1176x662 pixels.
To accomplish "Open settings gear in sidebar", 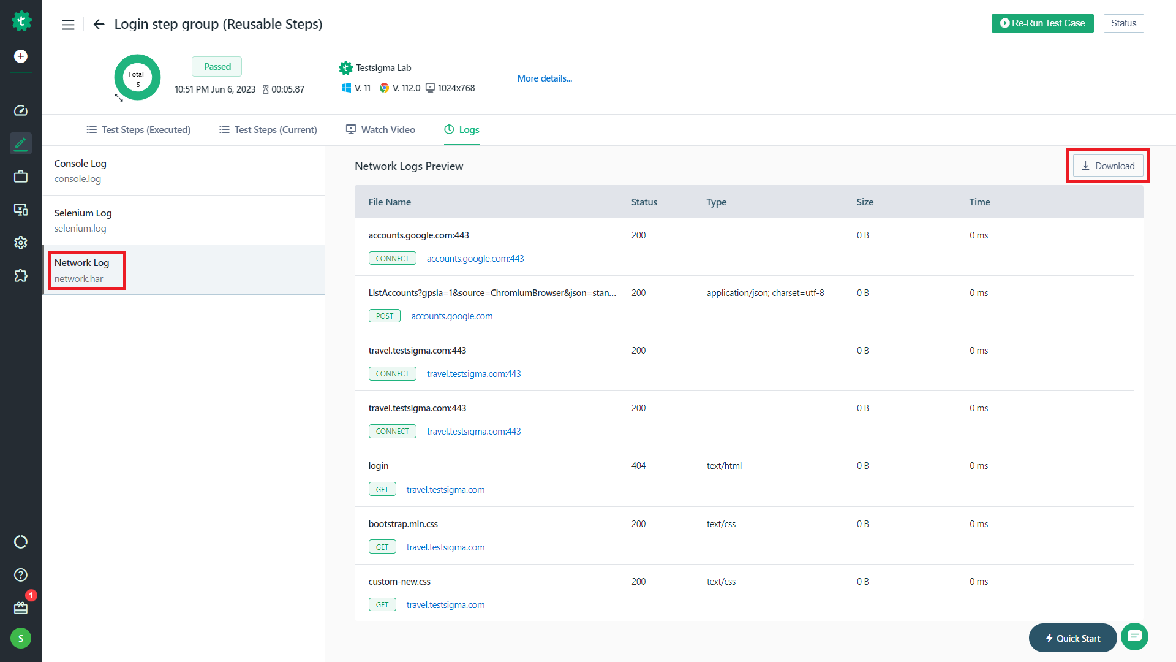I will tap(21, 243).
